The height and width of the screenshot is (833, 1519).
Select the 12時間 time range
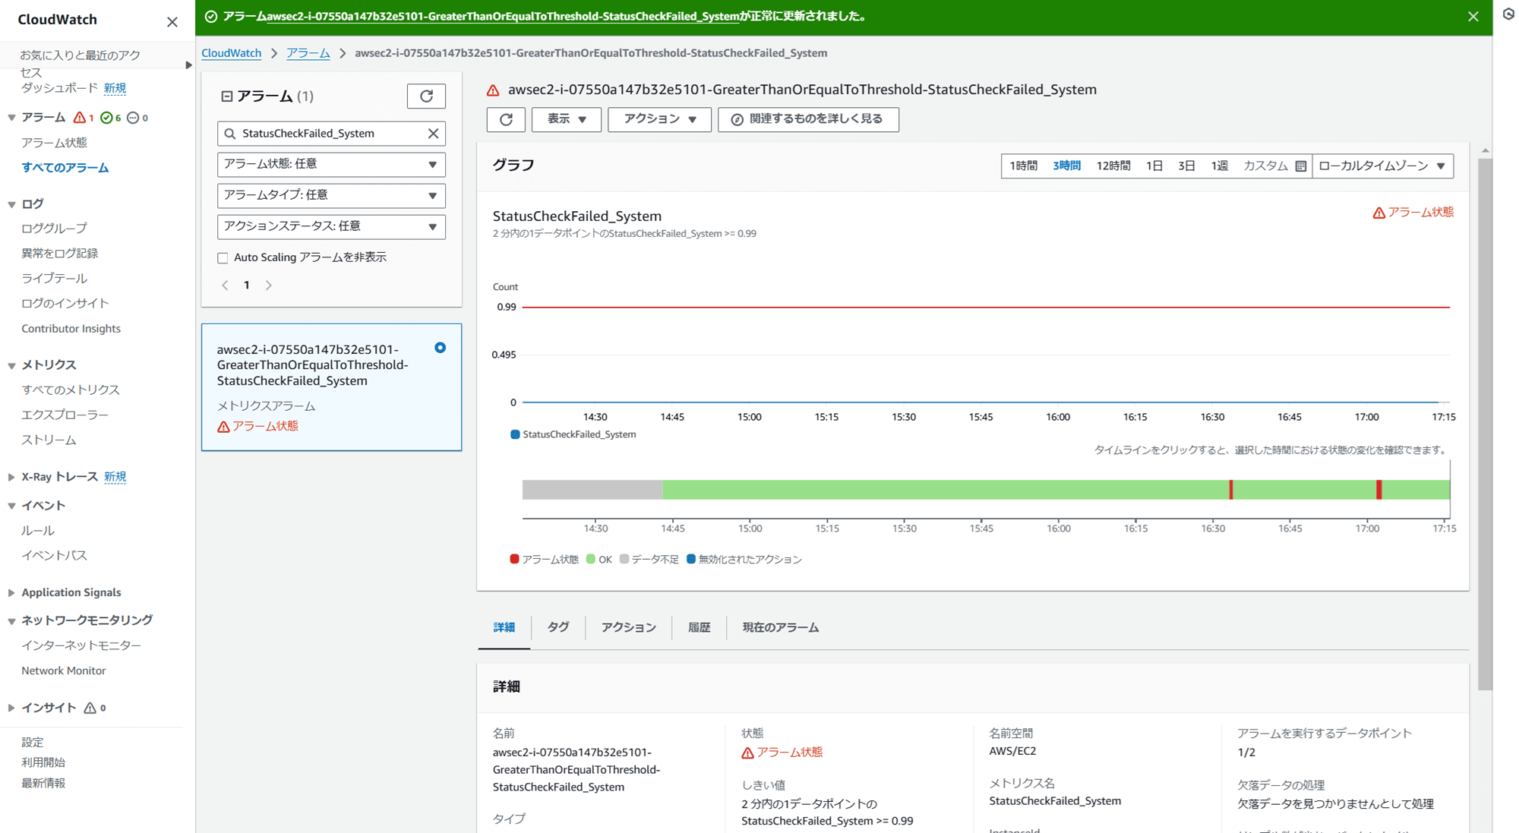pos(1113,166)
